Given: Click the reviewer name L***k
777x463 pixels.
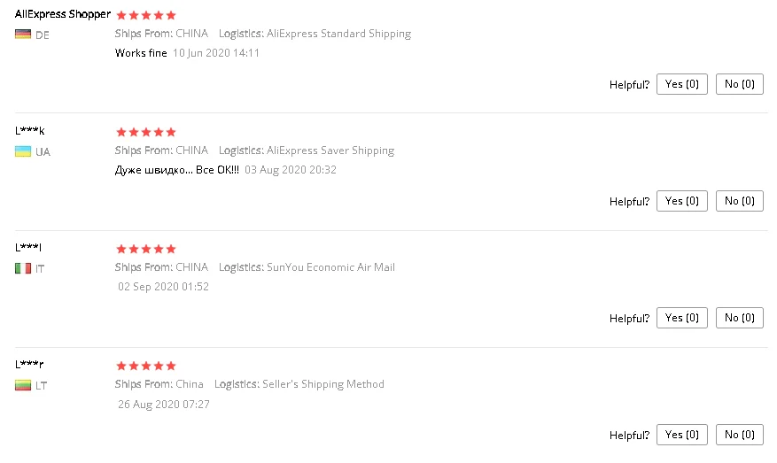Looking at the screenshot, I should click(x=30, y=130).
